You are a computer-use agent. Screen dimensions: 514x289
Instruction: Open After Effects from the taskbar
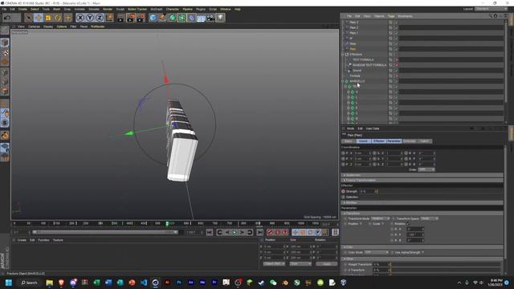point(191,283)
